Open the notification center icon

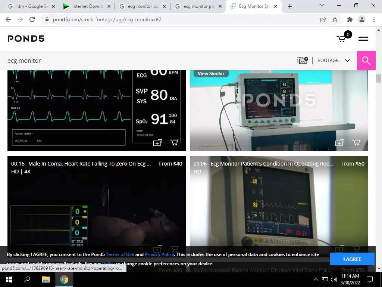click(x=370, y=280)
